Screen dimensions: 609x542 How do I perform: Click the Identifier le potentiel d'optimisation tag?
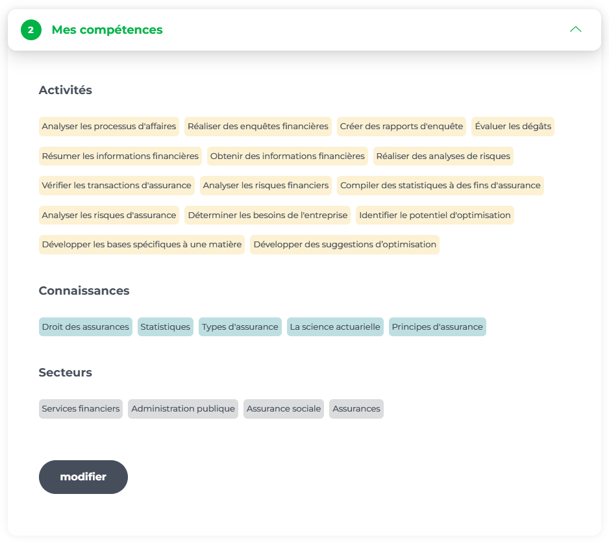click(x=435, y=216)
